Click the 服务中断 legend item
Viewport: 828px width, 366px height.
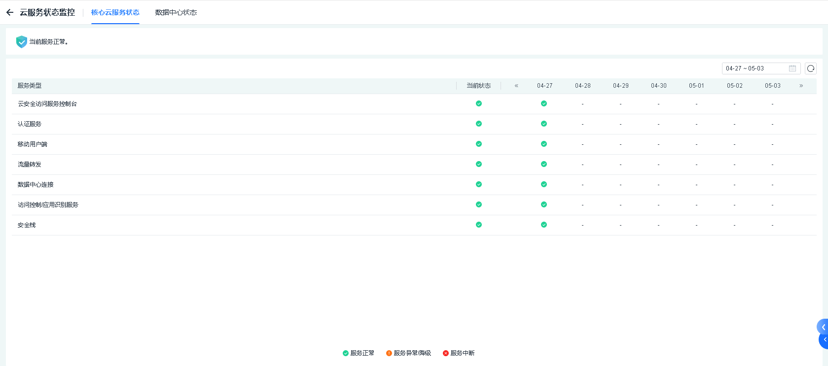coord(459,353)
